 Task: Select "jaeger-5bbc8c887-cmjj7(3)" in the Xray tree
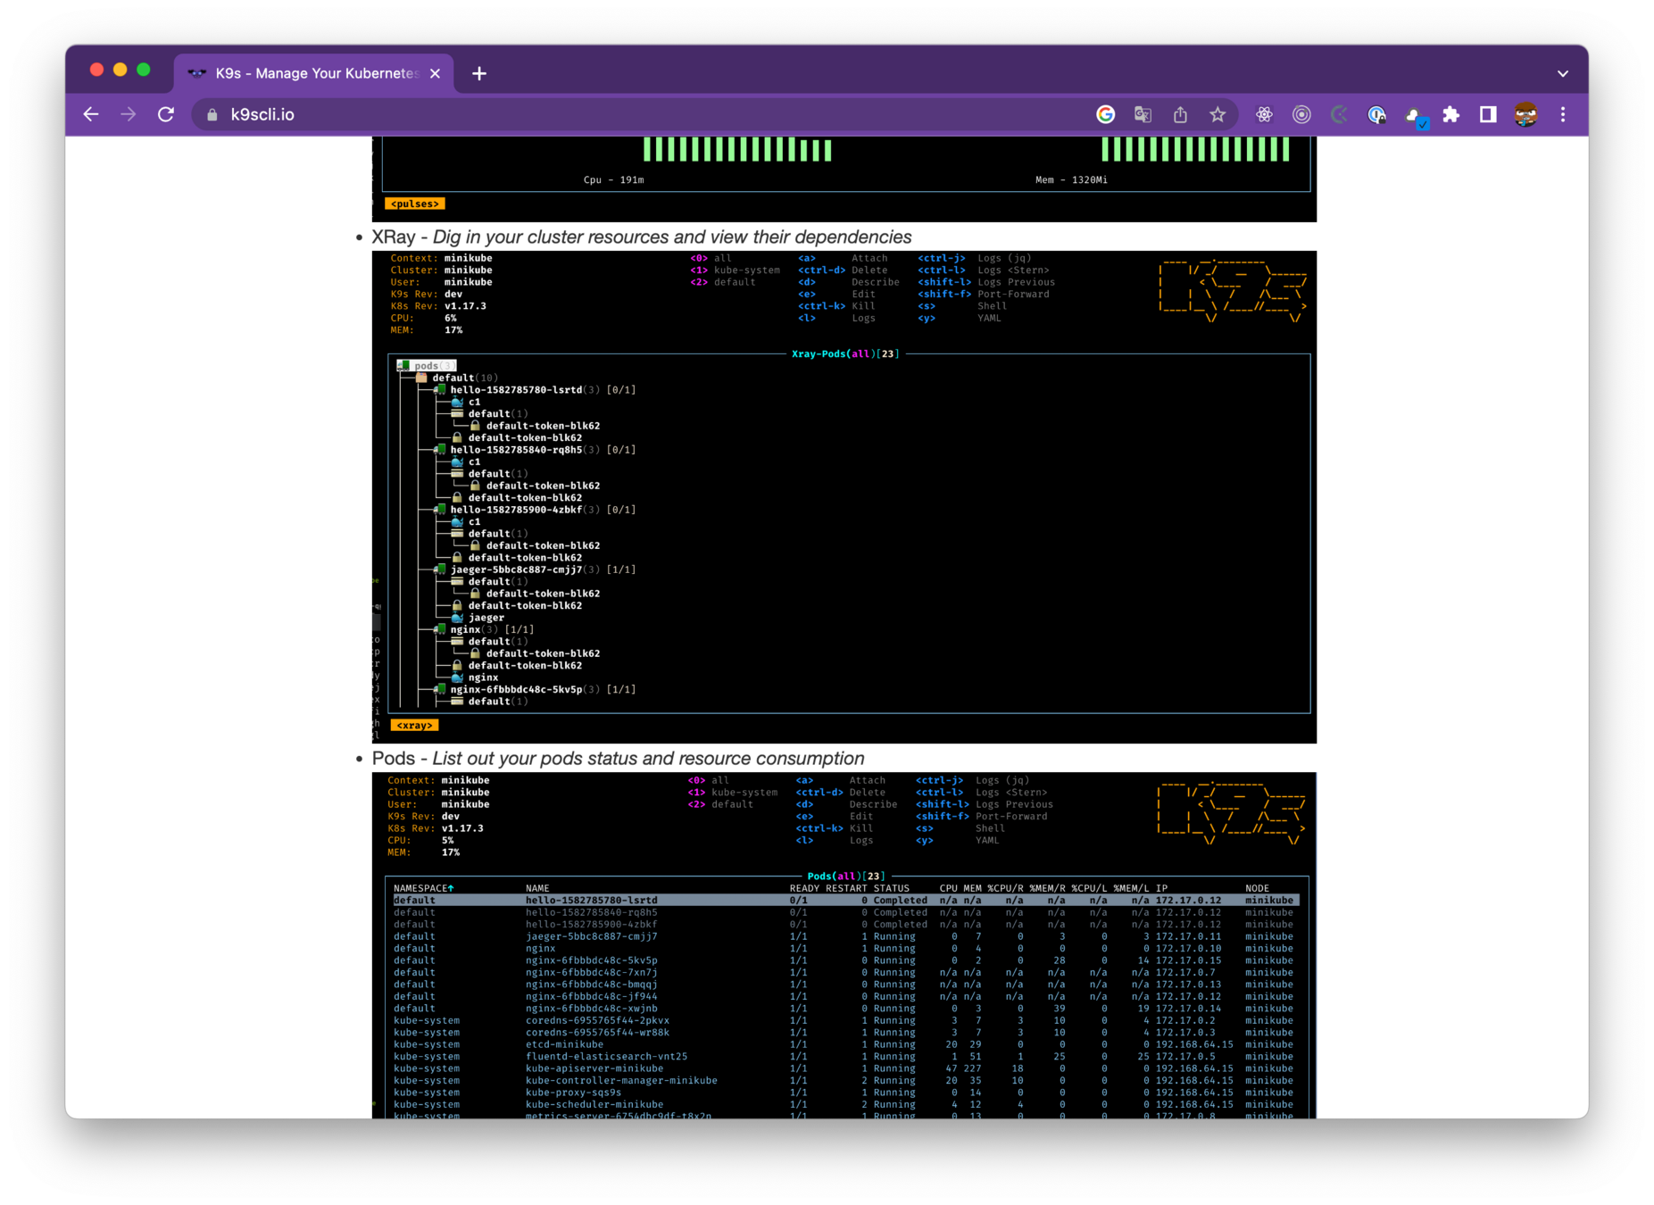535,569
